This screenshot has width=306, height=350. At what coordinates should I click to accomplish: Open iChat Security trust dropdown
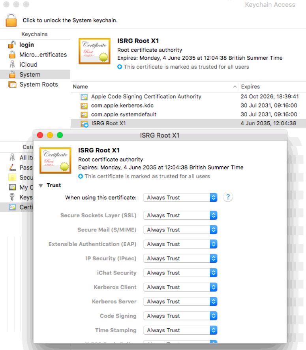tap(180, 273)
